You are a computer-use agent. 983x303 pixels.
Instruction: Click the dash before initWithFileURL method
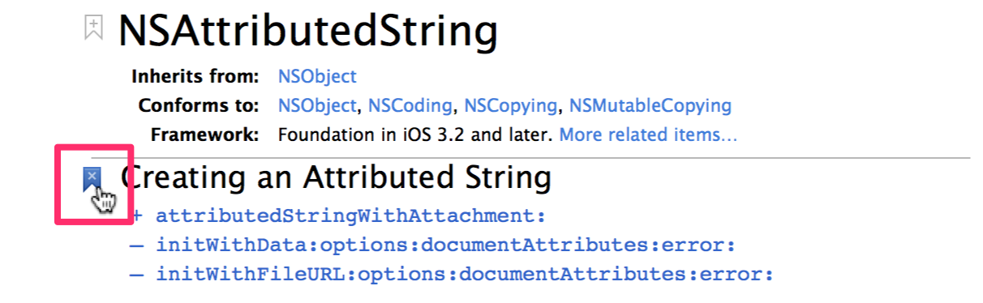tap(137, 275)
